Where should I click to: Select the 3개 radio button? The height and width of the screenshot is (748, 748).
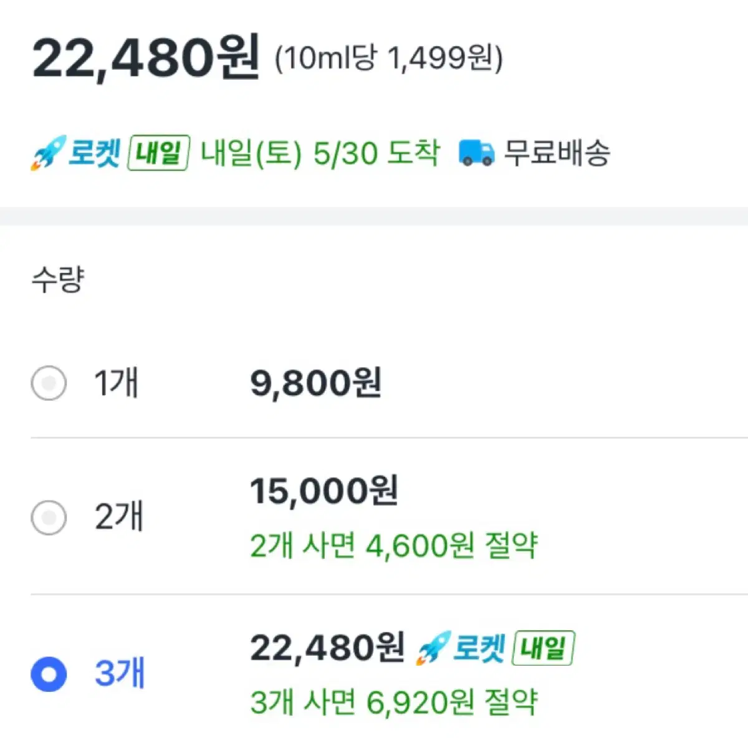point(49,674)
